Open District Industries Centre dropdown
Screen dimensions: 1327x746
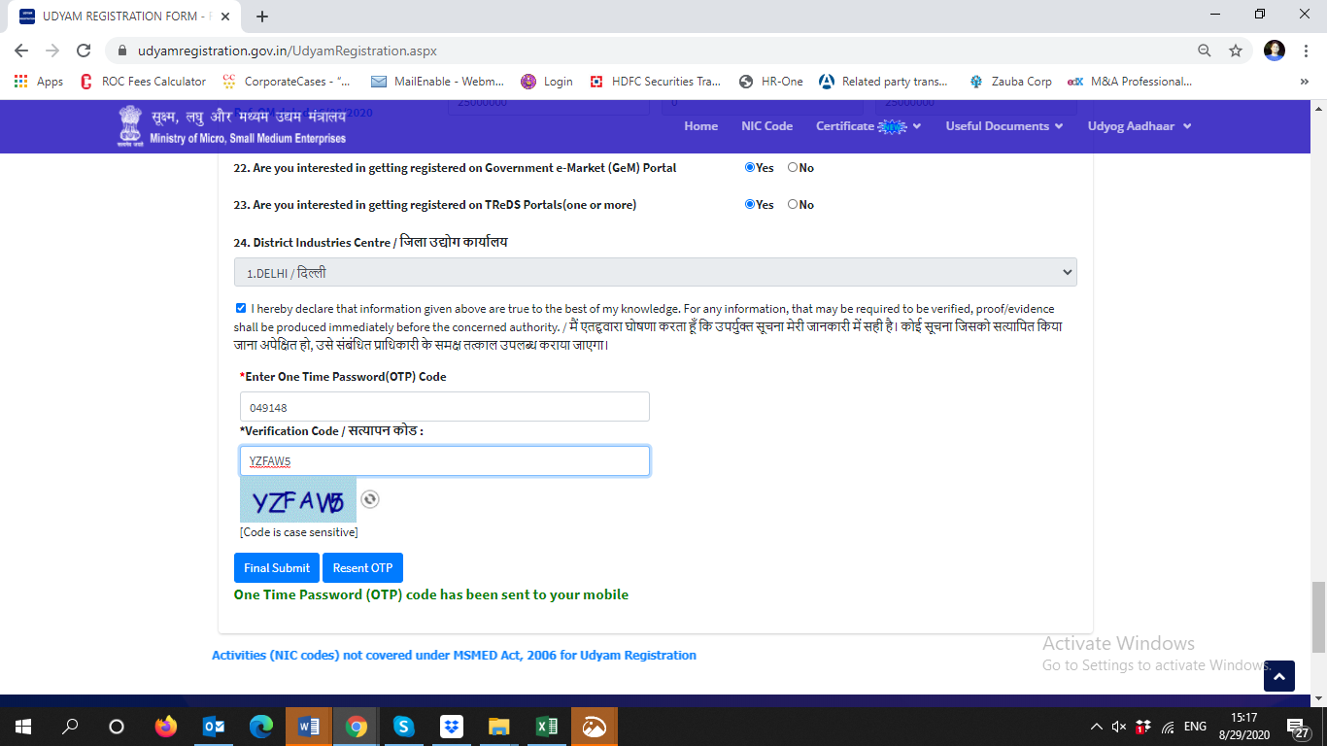click(656, 272)
